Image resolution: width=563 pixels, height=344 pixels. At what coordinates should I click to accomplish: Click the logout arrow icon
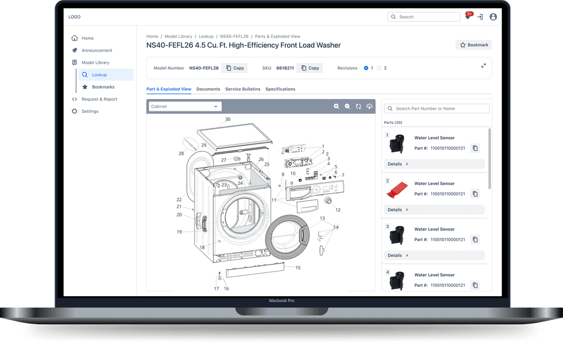tap(480, 17)
